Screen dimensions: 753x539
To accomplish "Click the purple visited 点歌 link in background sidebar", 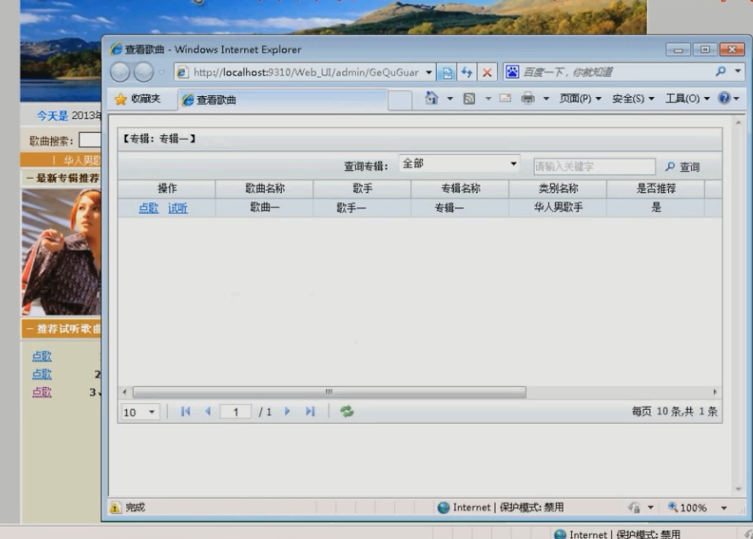I will coord(42,392).
